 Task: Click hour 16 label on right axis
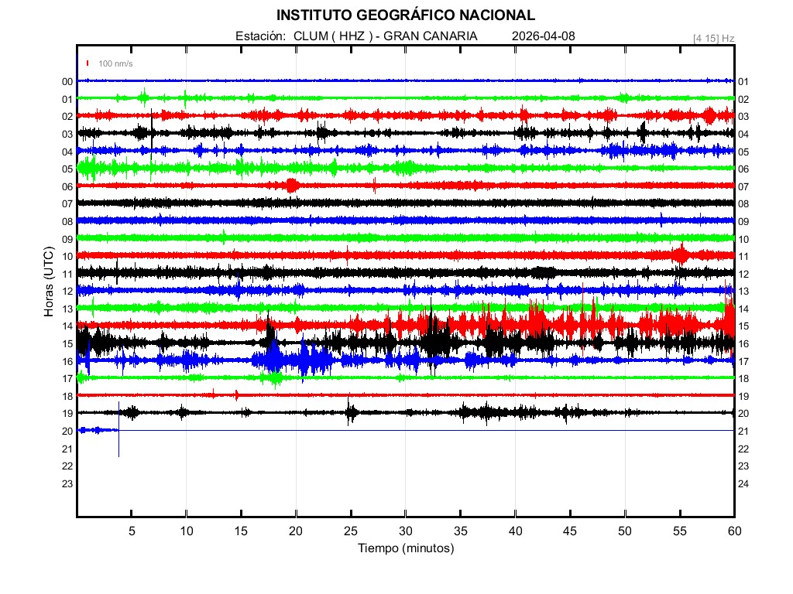point(743,344)
